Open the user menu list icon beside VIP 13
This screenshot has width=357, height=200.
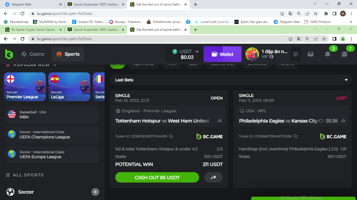(x=296, y=54)
